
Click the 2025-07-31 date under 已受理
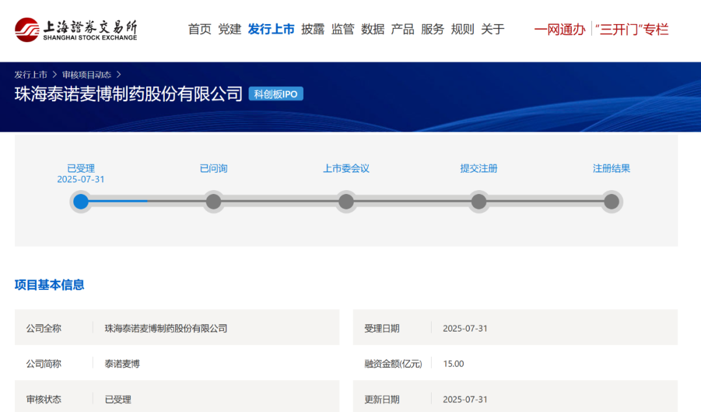[81, 179]
